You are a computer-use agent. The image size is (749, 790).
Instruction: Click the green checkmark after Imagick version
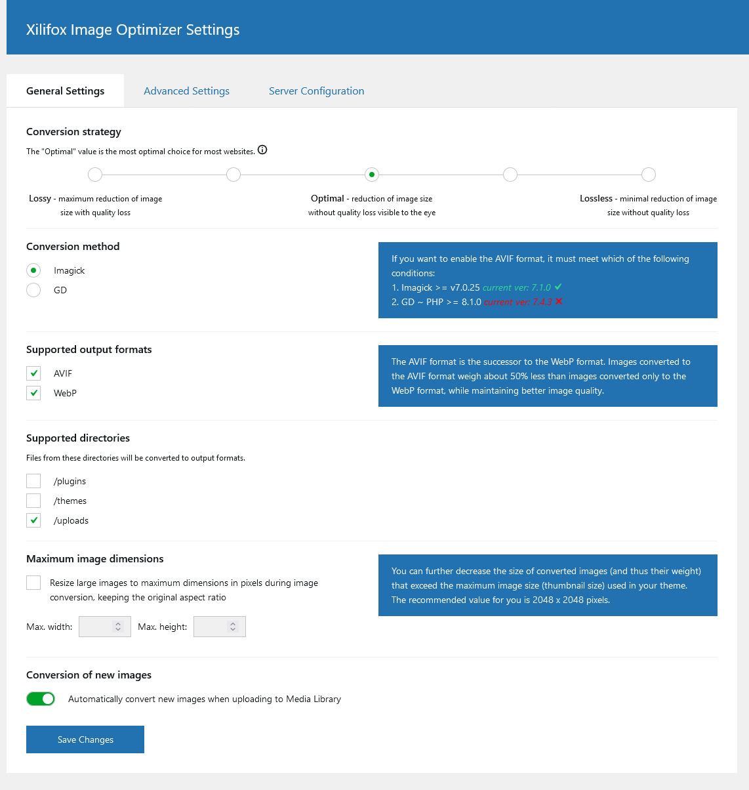tap(558, 287)
